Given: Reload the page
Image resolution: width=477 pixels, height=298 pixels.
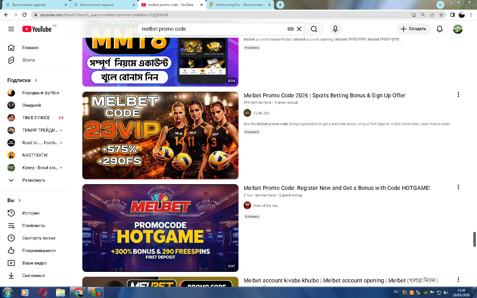Looking at the screenshot, I should 24,15.
